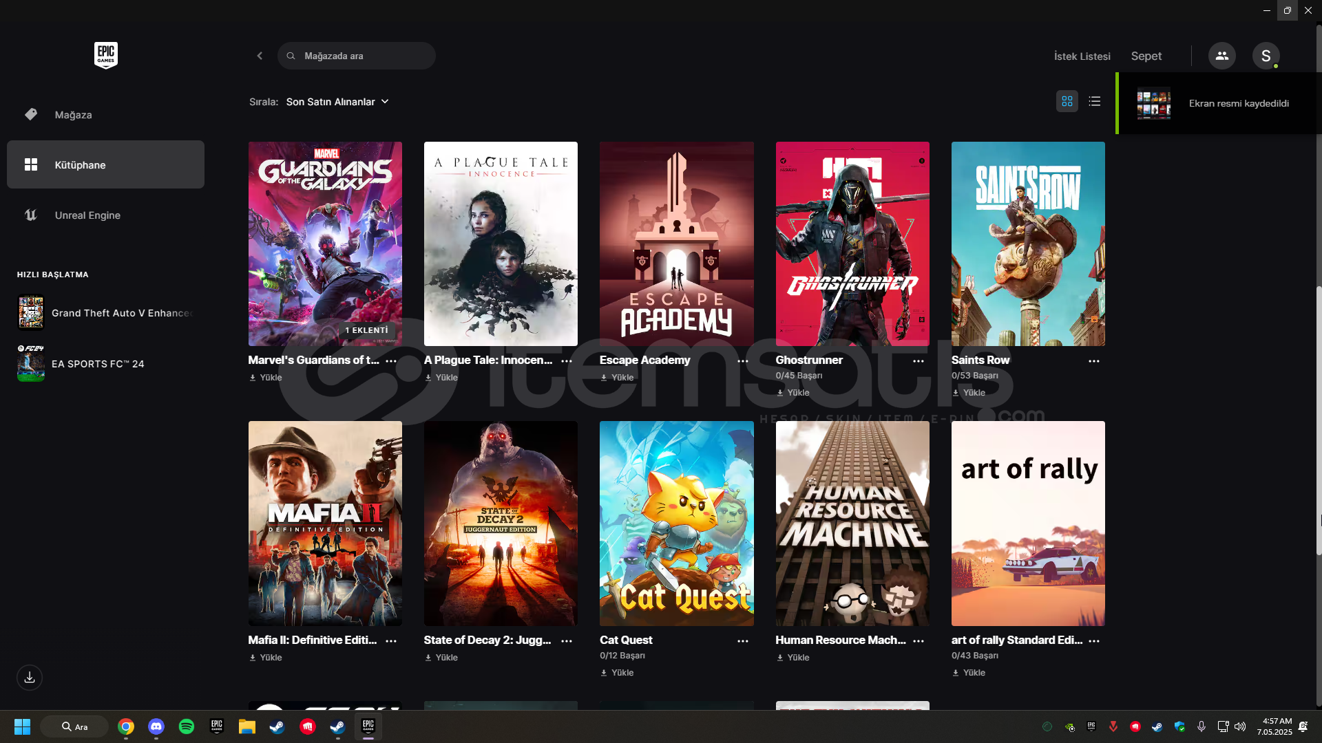Open the friends list icon
The width and height of the screenshot is (1322, 743).
click(x=1221, y=56)
